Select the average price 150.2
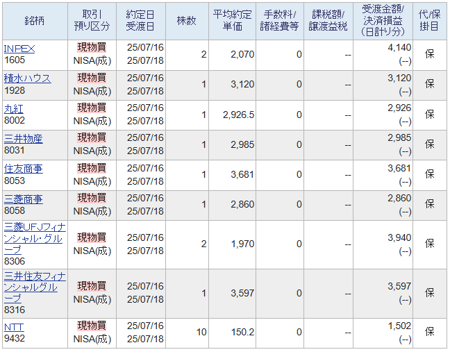Screen dimensions: 450x352 coord(243,332)
